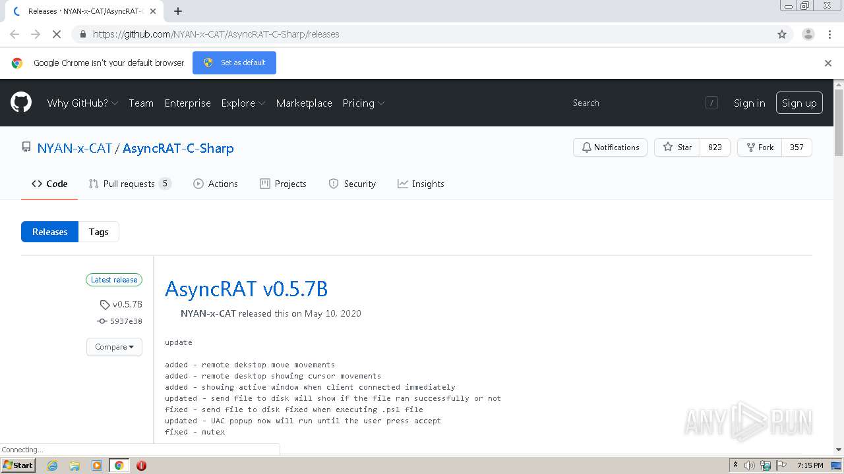Open a new browser tab with plus icon
Image resolution: width=844 pixels, height=474 pixels.
(x=178, y=11)
